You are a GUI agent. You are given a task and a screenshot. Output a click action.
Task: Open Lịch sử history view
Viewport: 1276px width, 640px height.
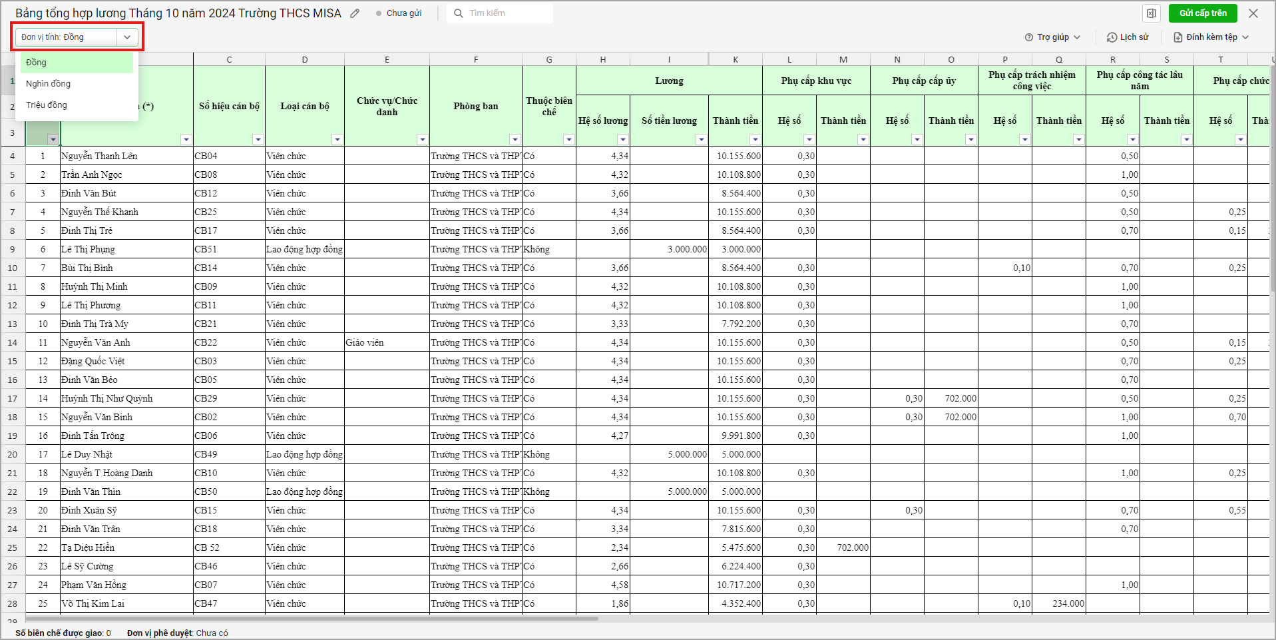click(x=1128, y=37)
